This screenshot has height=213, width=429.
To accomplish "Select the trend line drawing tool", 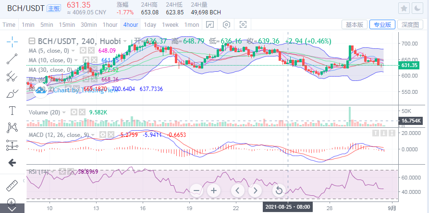I will [x=12, y=59].
